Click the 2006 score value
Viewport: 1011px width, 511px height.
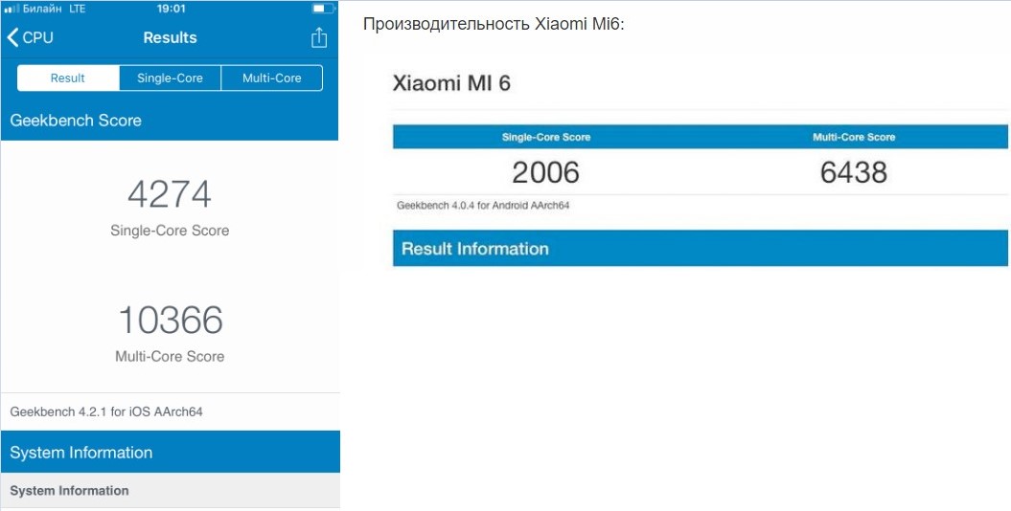(x=546, y=172)
